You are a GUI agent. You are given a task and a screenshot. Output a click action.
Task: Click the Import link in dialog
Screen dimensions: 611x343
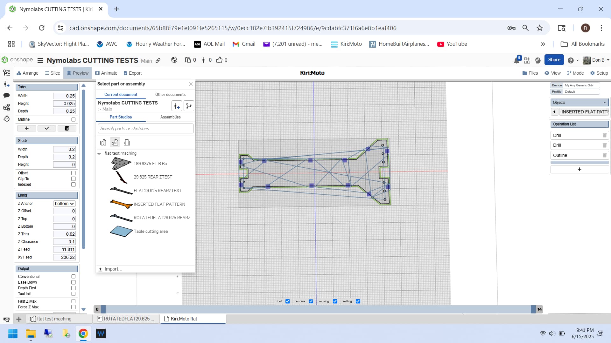(110, 269)
